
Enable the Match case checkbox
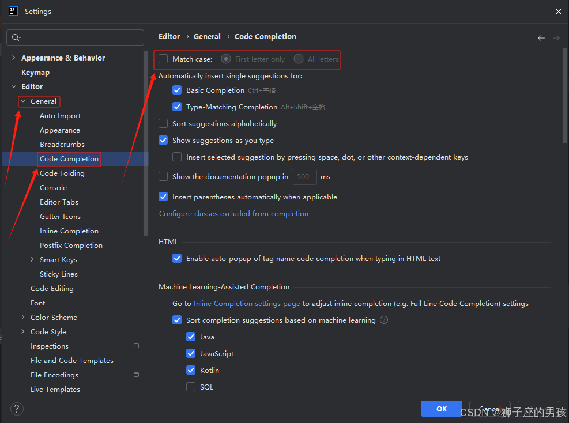click(x=163, y=59)
